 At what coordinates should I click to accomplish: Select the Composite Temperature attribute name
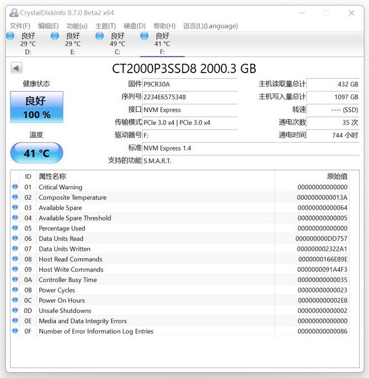click(73, 197)
